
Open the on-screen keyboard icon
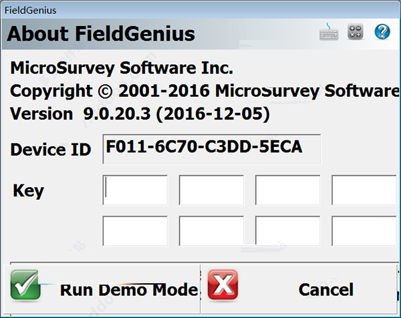pyautogui.click(x=329, y=32)
